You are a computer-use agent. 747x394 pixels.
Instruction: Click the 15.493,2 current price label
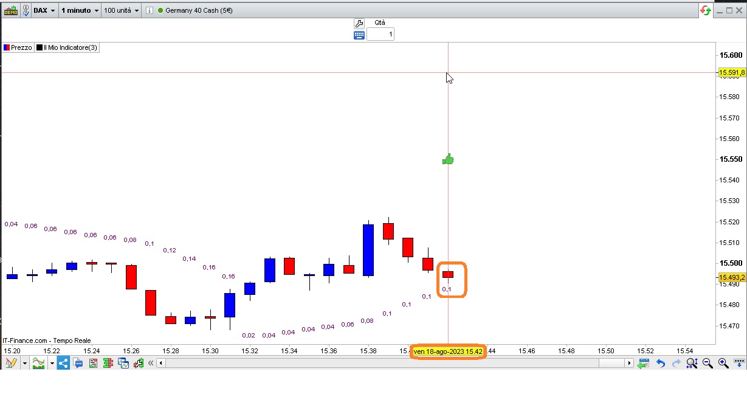(x=732, y=277)
